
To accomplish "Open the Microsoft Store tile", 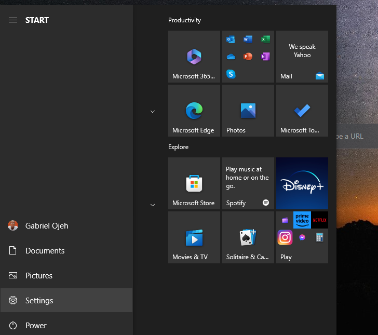I will click(x=194, y=183).
